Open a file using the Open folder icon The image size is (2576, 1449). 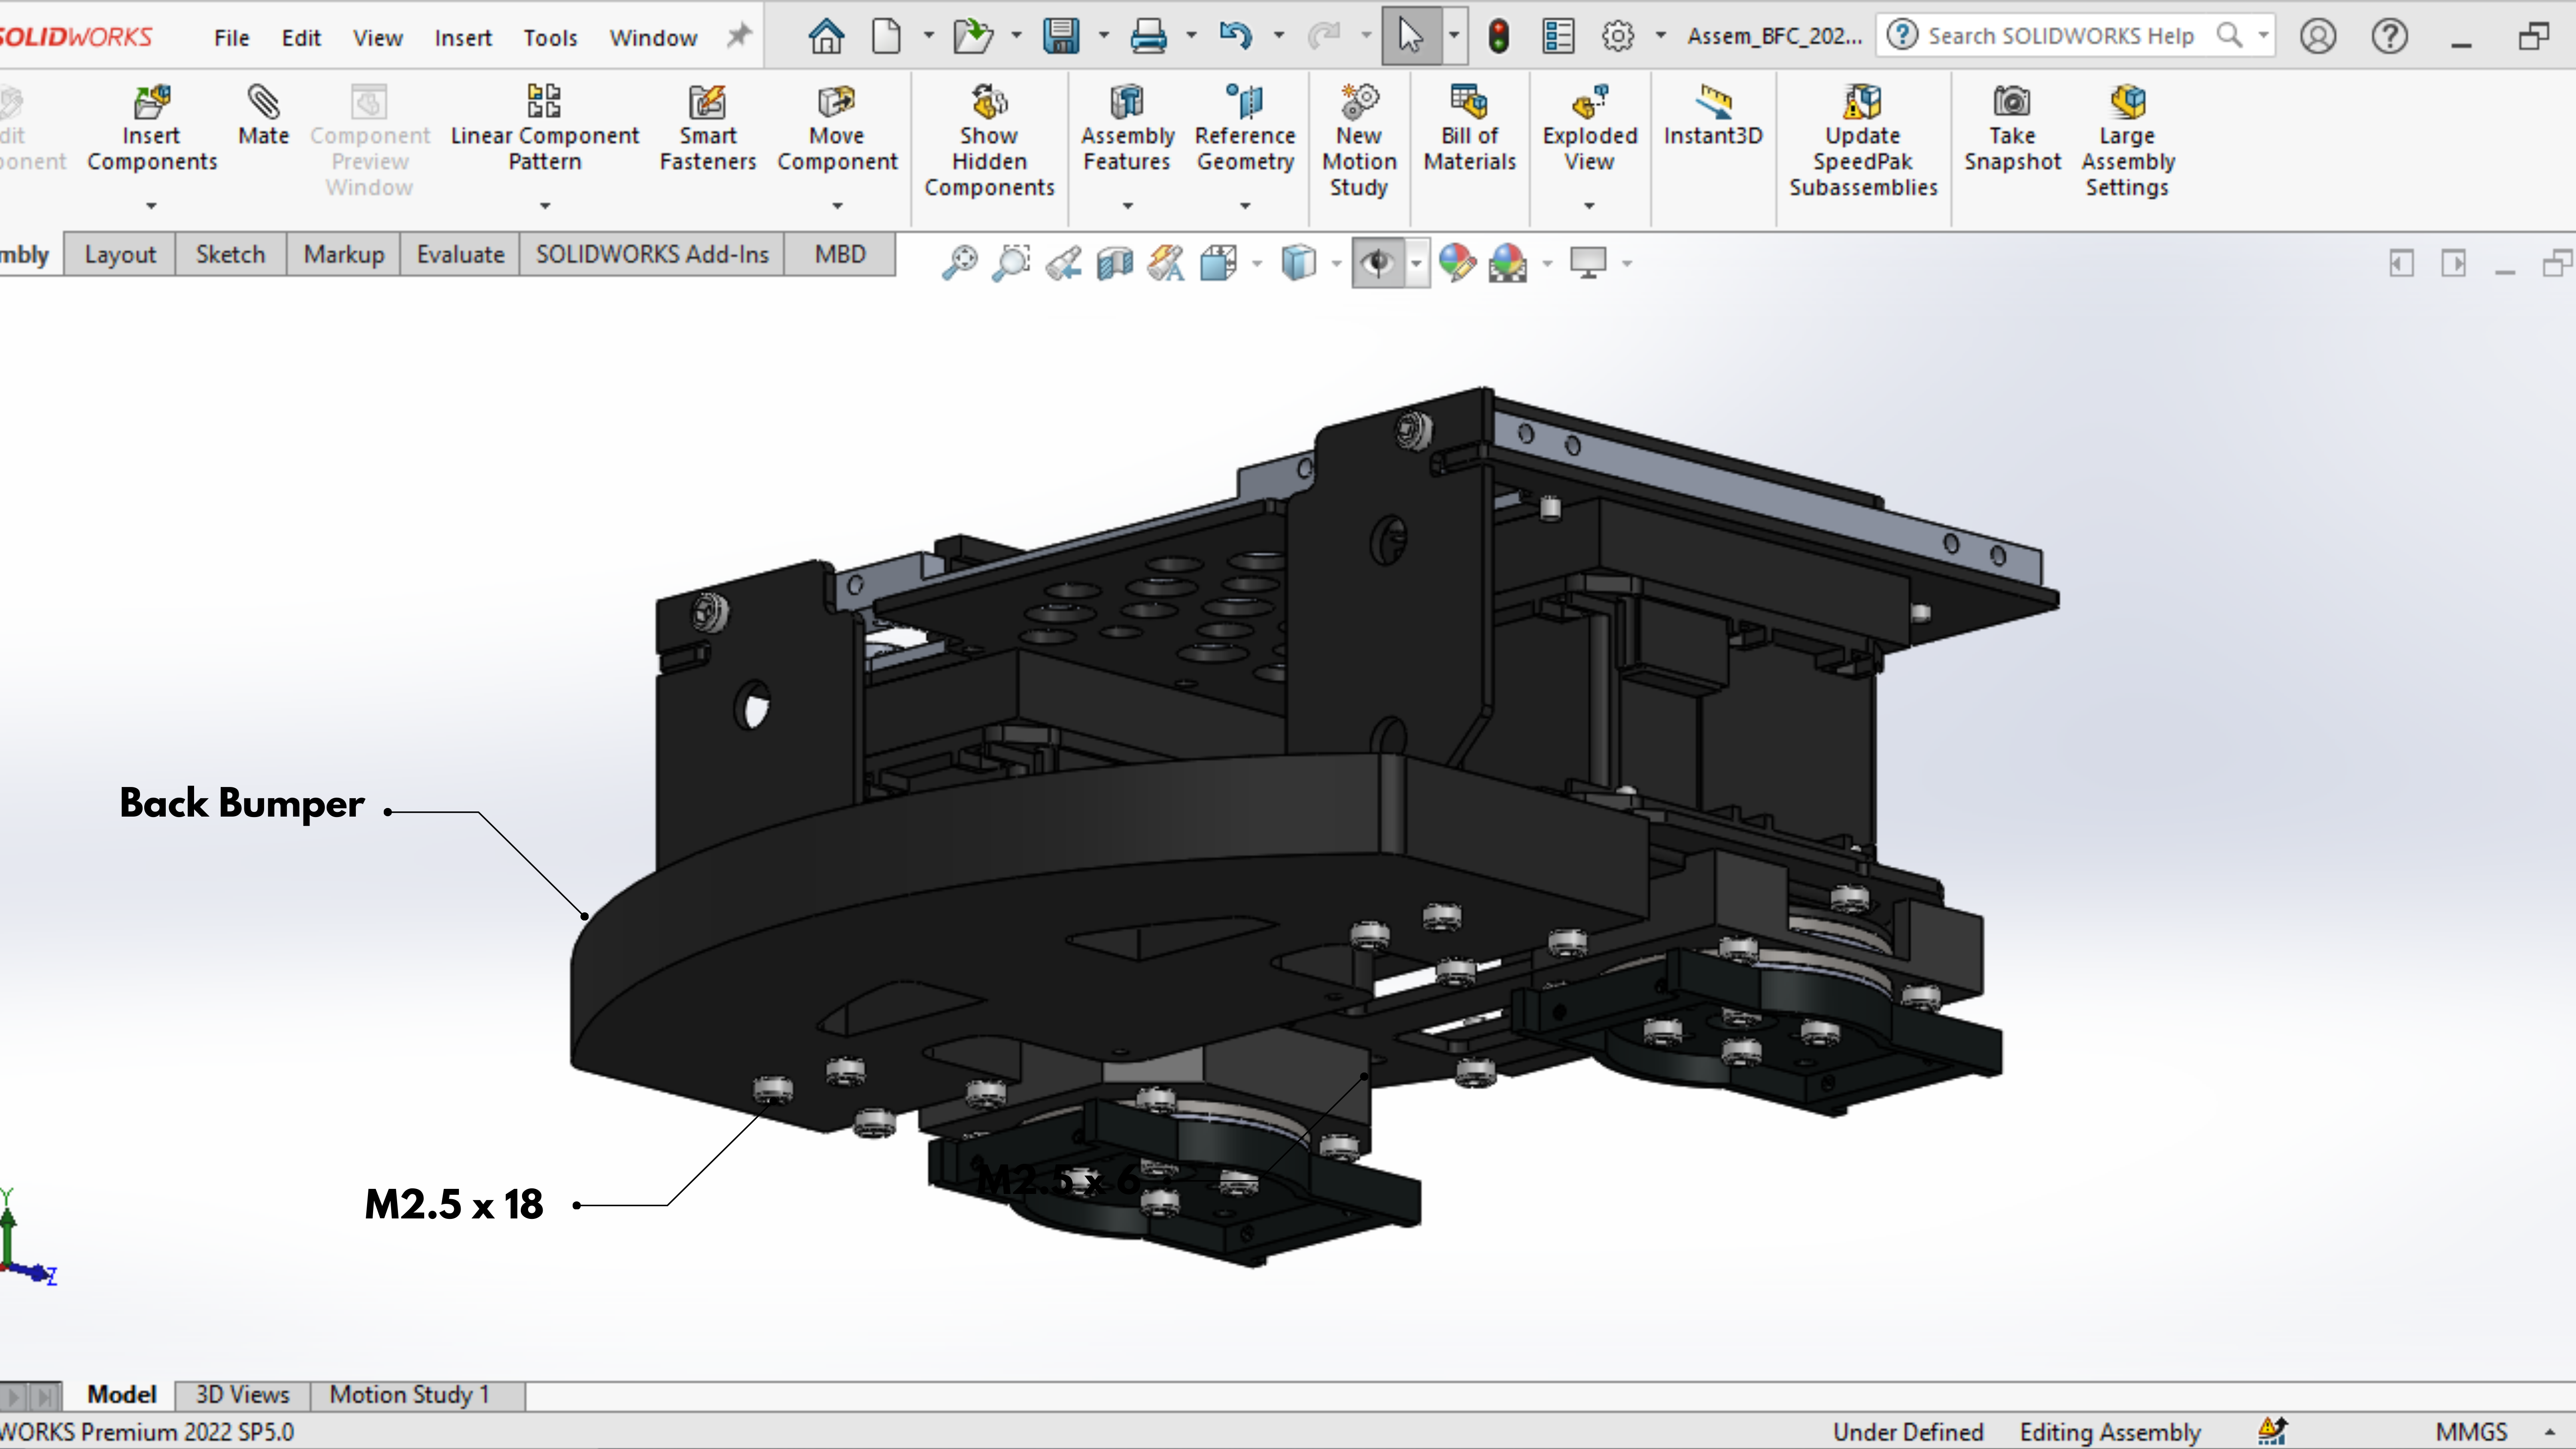click(972, 37)
